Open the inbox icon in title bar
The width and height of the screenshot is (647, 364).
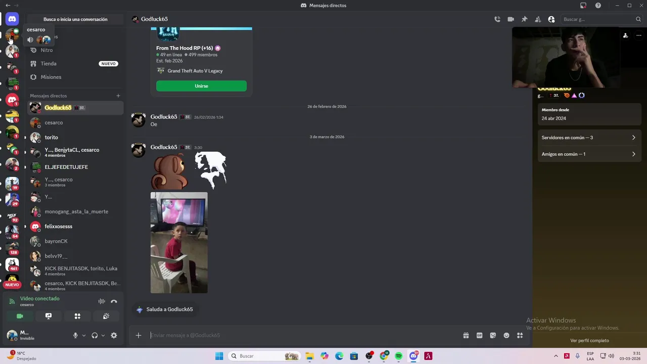point(583,5)
